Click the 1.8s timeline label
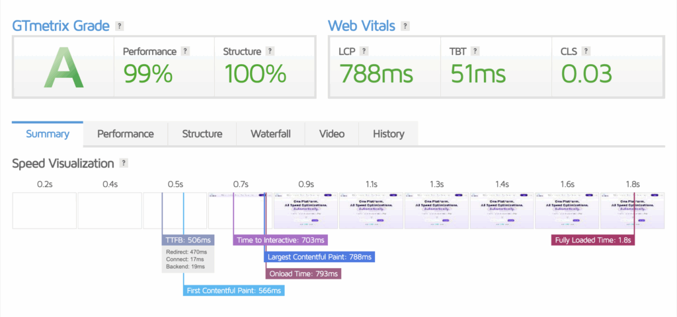Image resolution: width=677 pixels, height=317 pixels. pos(633,185)
